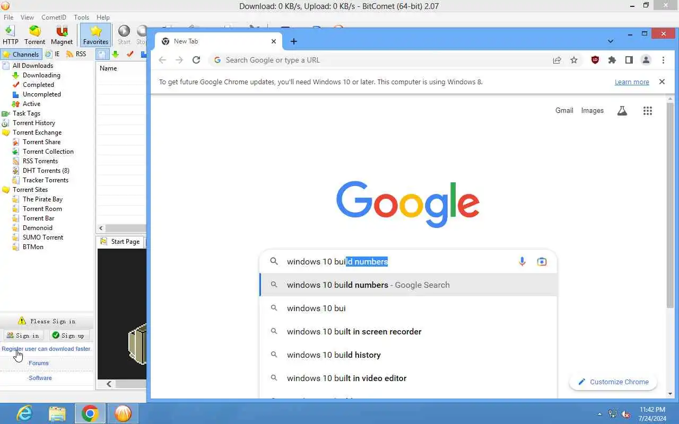Open the Google apps grid
The width and height of the screenshot is (679, 424).
coord(648,111)
